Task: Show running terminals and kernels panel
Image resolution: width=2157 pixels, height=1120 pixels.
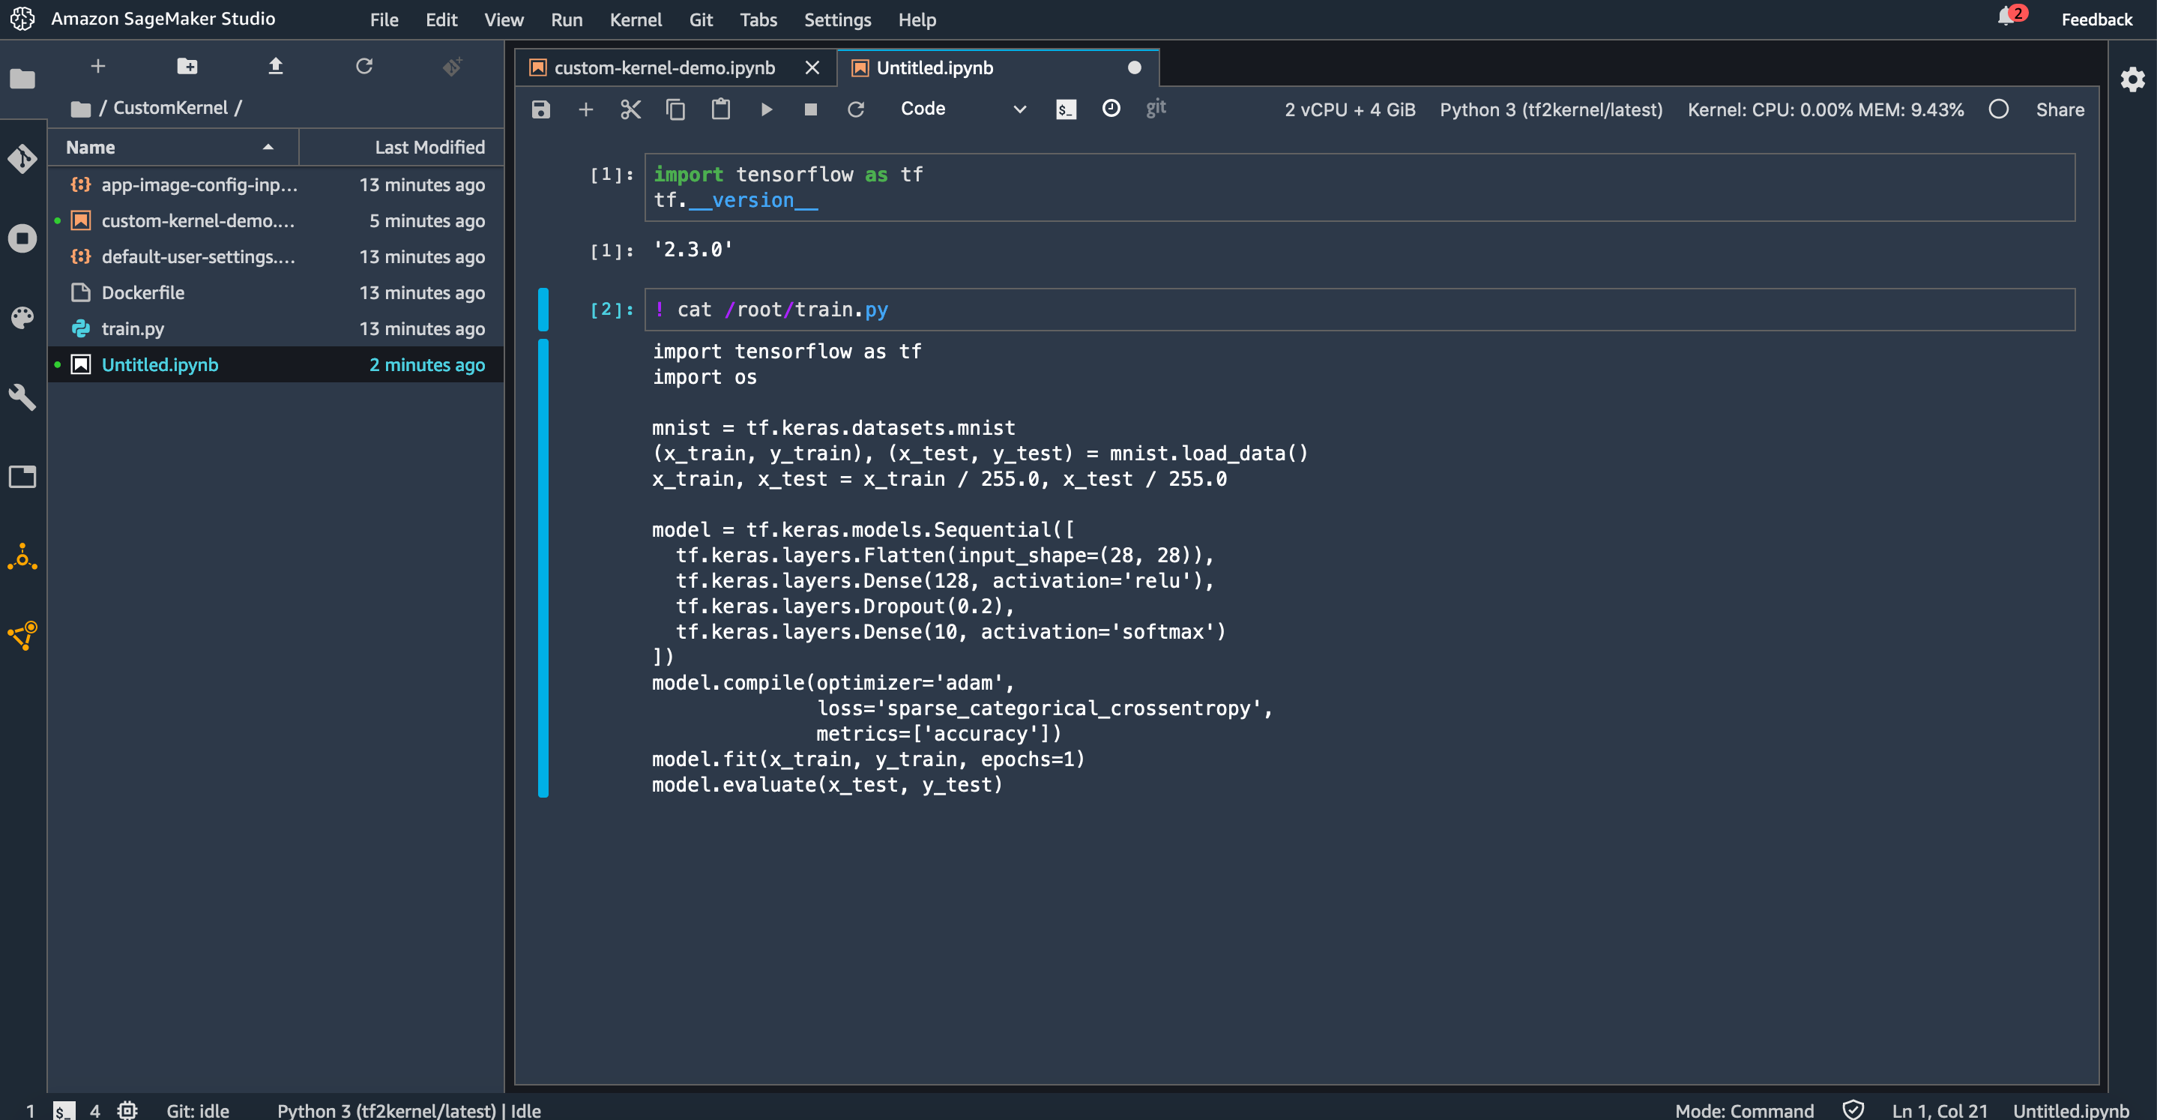Action: [22, 238]
